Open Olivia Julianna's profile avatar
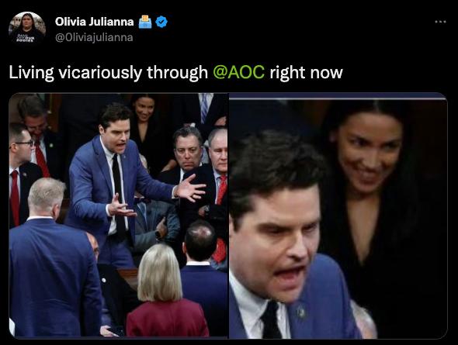The height and width of the screenshot is (345, 458). (27, 29)
